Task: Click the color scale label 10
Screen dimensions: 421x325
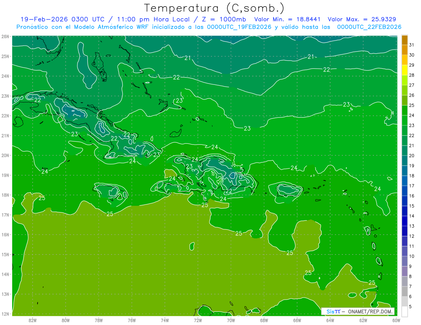Action: point(412,256)
